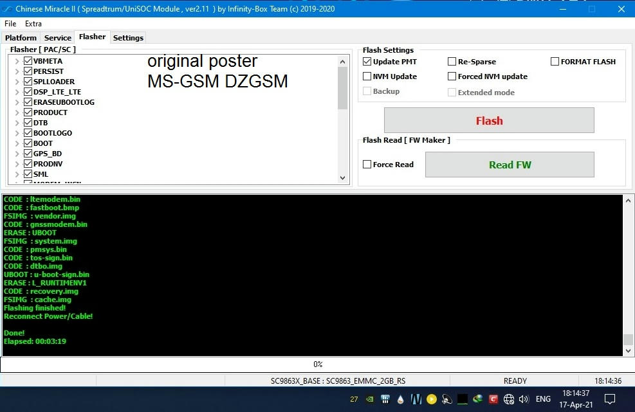Open the File menu

pyautogui.click(x=10, y=24)
